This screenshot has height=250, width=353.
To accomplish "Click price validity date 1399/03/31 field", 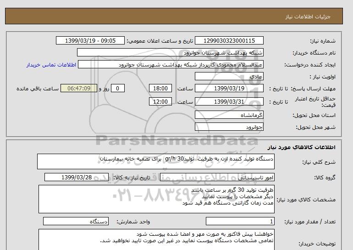I will (229, 101).
